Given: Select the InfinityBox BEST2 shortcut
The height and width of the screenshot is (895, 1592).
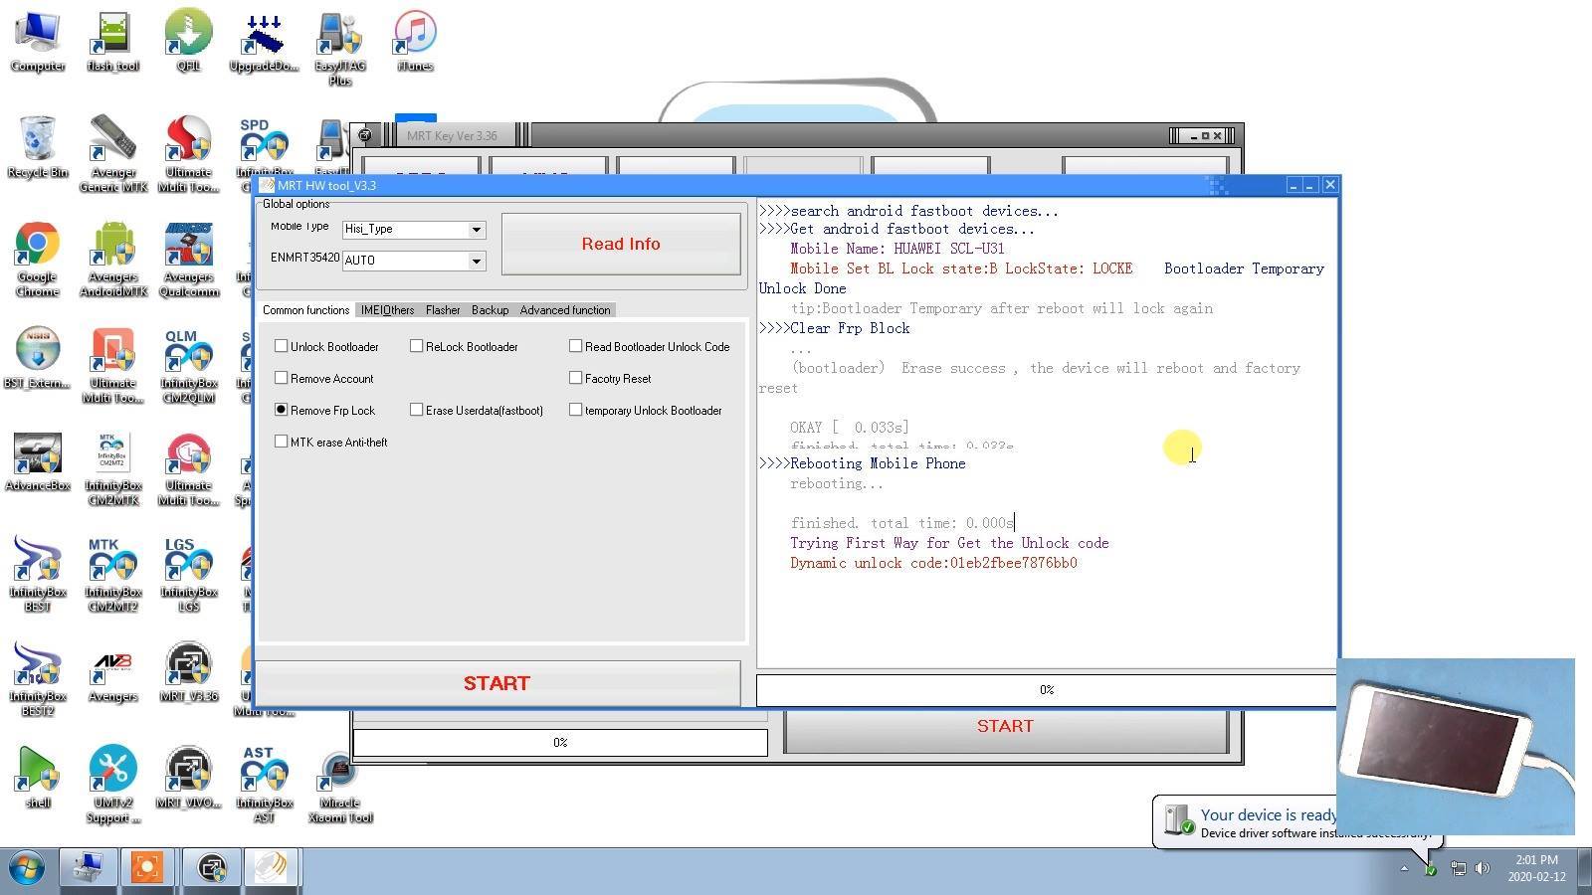Looking at the screenshot, I should (38, 679).
